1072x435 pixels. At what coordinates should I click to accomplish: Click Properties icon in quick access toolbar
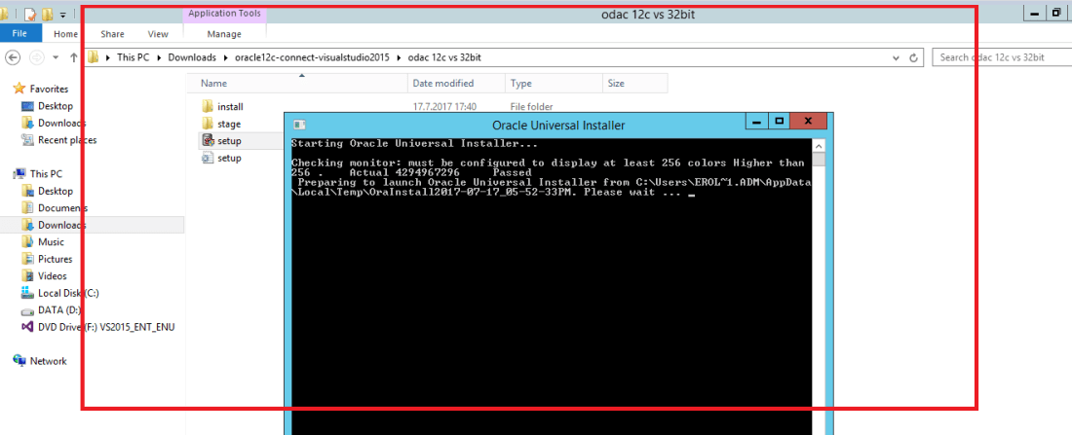point(30,13)
